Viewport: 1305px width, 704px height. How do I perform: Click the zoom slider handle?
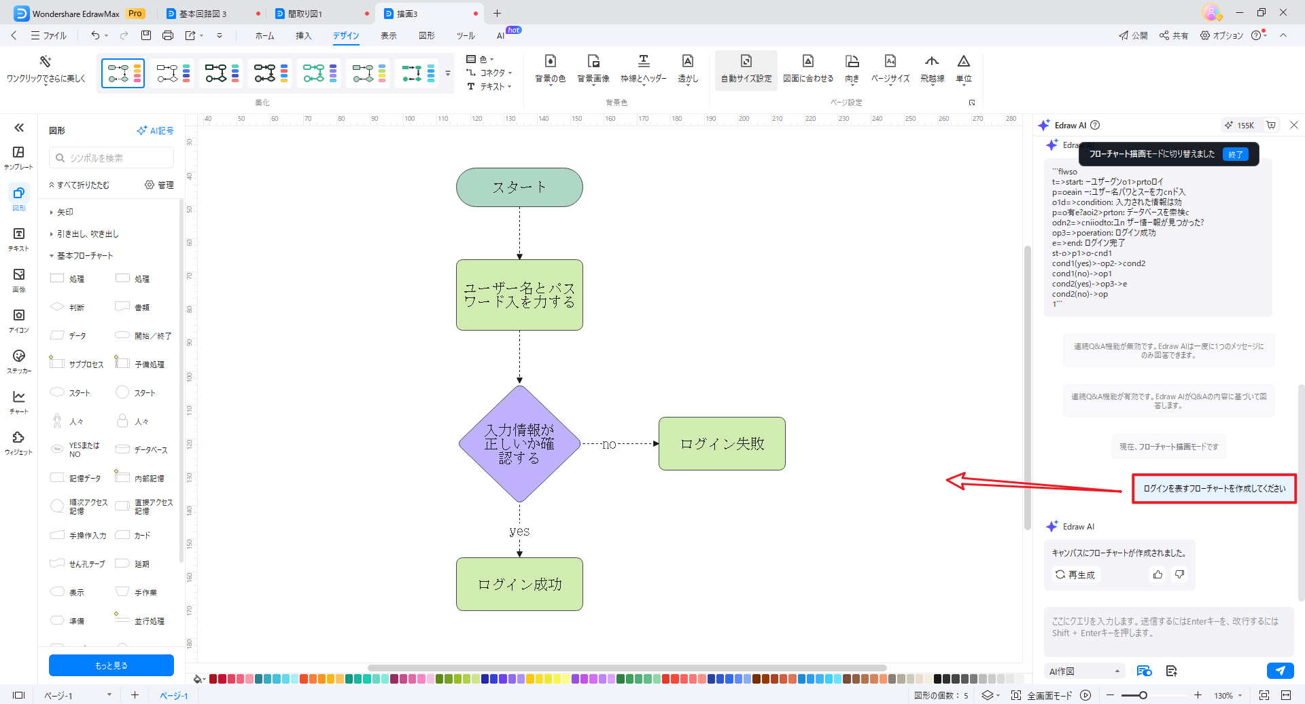coord(1143,695)
